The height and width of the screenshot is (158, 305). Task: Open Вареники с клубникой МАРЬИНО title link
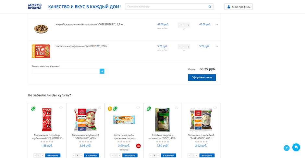tap(85, 137)
